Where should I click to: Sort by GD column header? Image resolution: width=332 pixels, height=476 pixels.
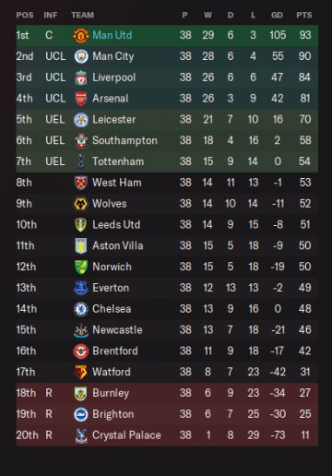[277, 15]
